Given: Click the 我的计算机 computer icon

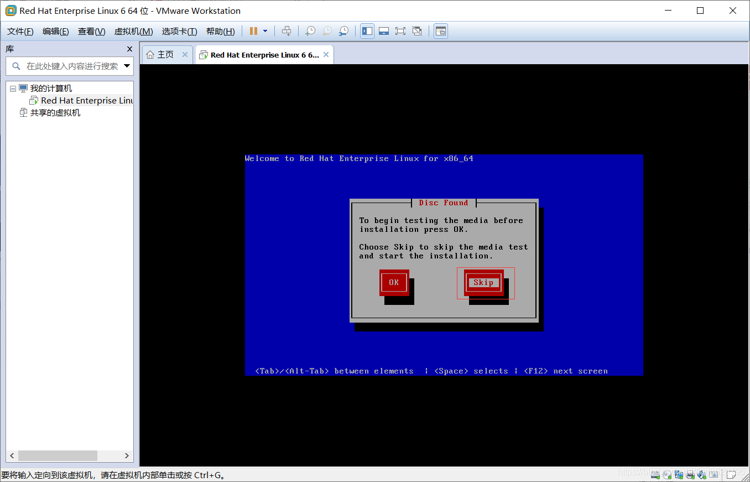Looking at the screenshot, I should point(23,89).
